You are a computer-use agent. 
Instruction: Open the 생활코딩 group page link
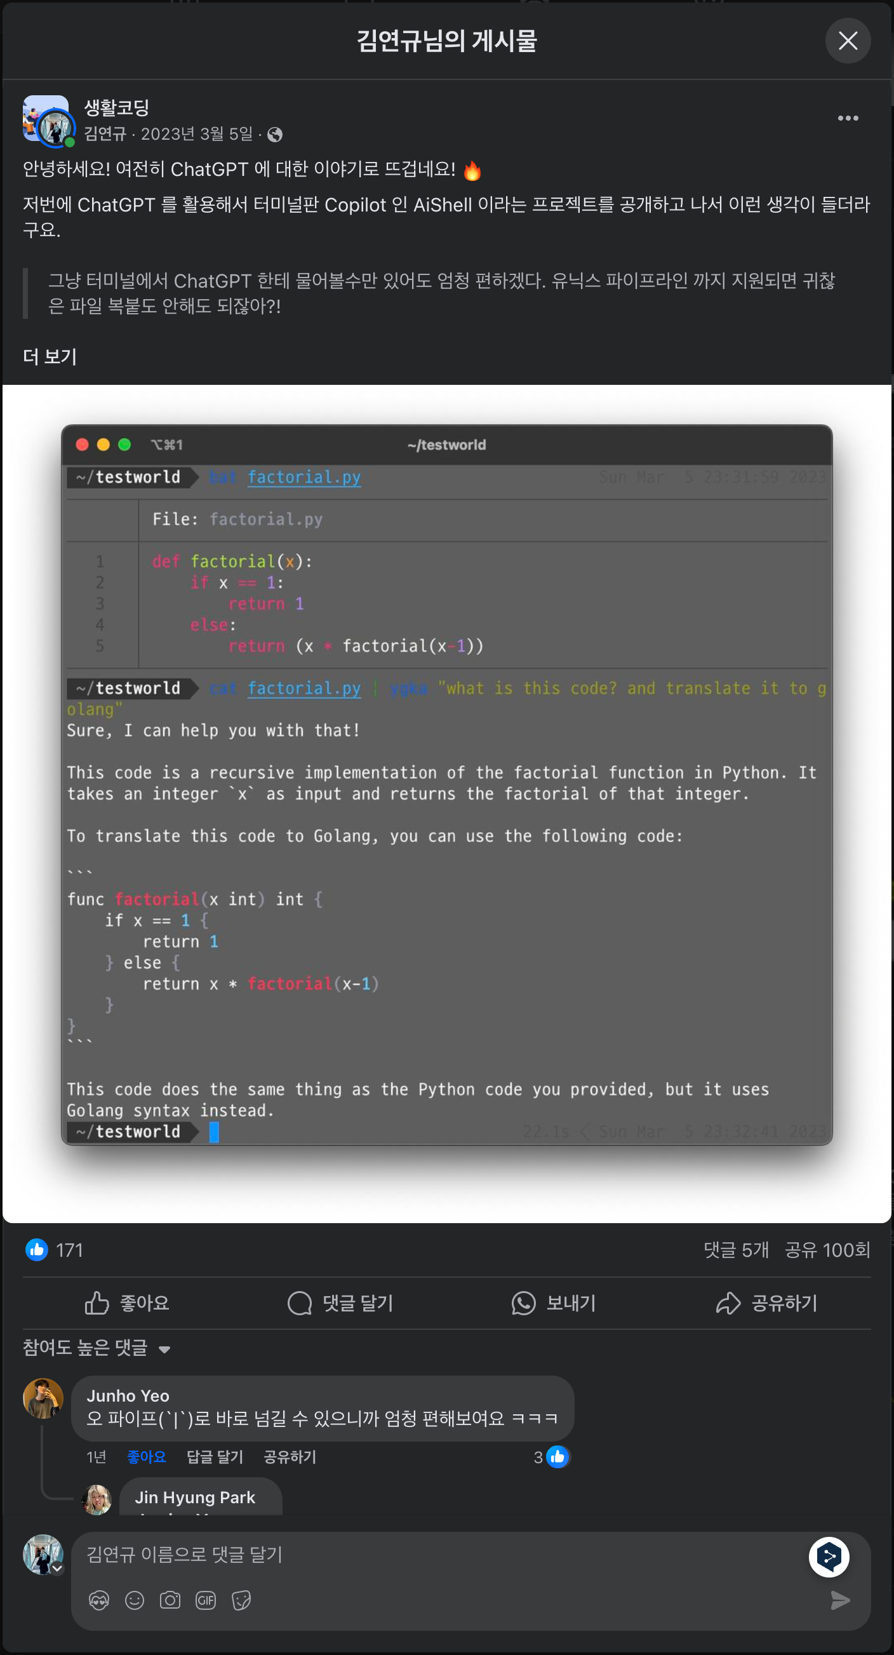tap(117, 108)
